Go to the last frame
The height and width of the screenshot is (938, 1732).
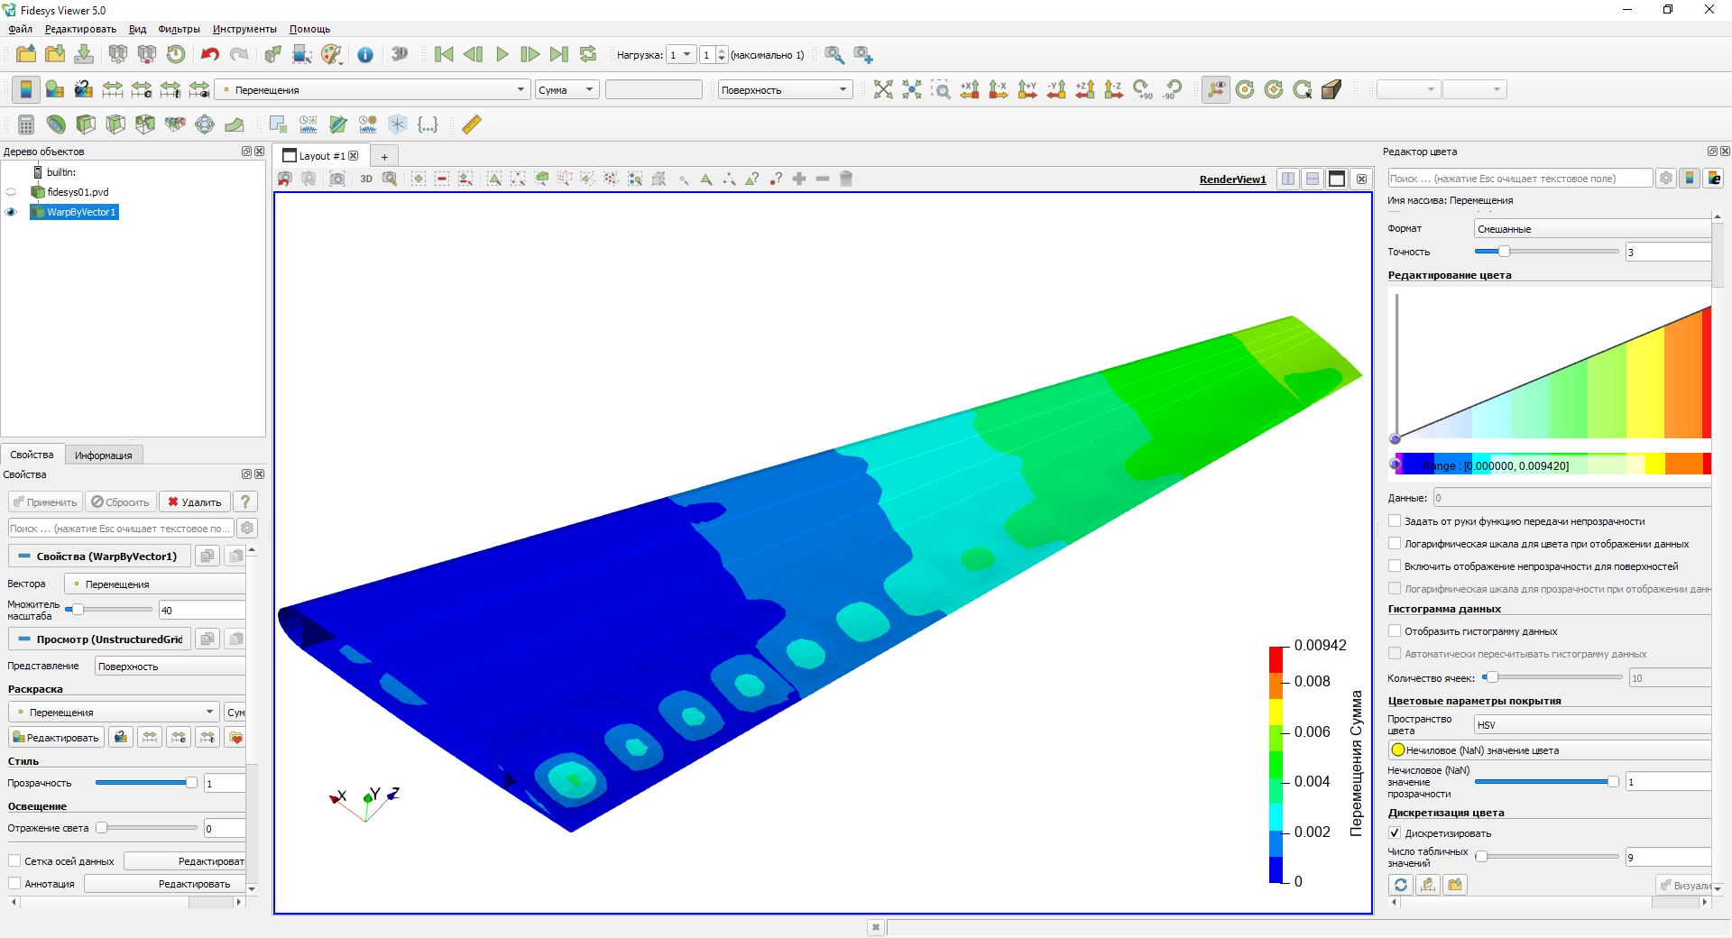pos(559,54)
